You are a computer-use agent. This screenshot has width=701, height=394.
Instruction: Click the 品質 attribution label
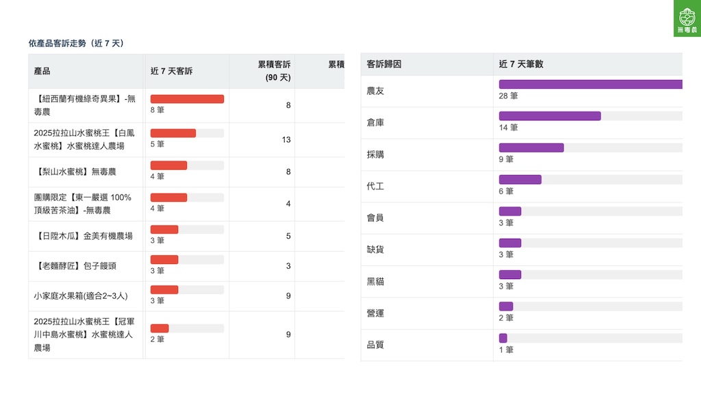375,345
